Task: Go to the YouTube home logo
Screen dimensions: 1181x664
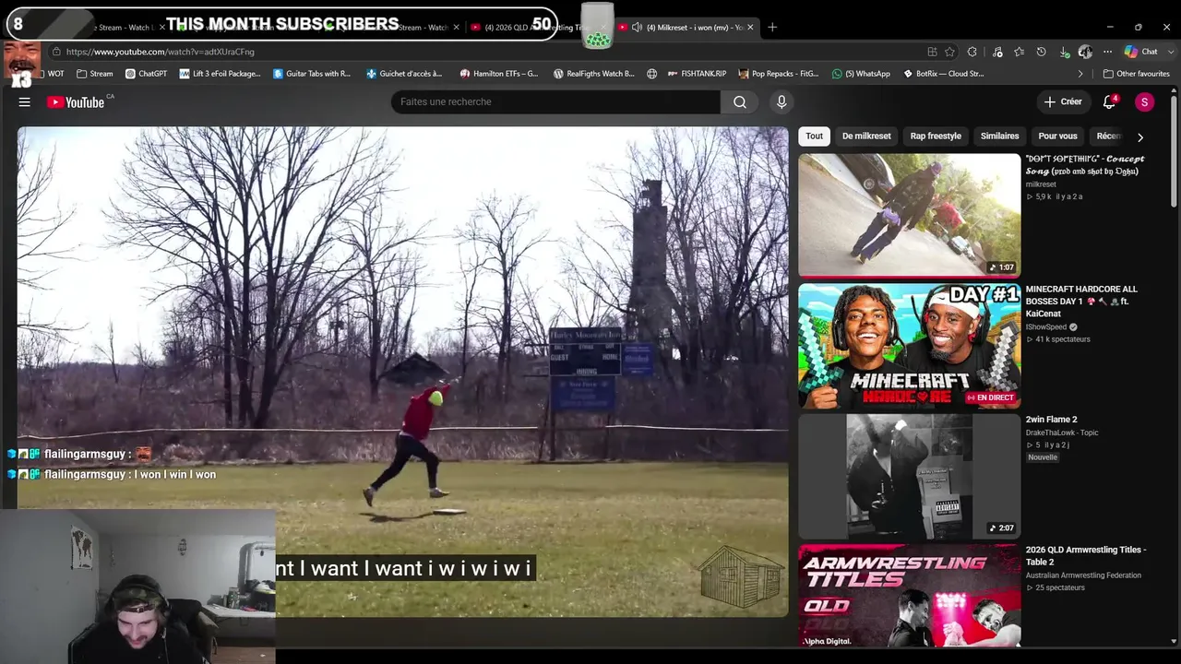Action: point(77,102)
